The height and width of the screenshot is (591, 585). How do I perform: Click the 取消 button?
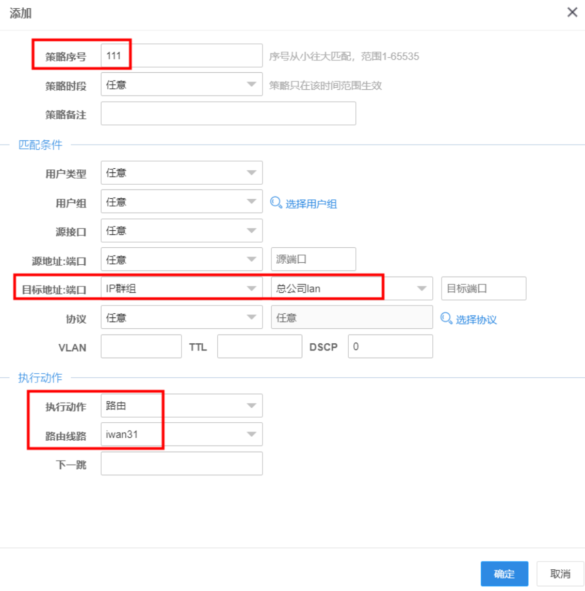tap(560, 573)
